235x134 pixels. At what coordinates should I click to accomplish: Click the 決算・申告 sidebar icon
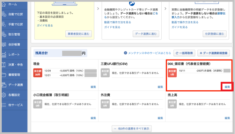(x=4, y=65)
